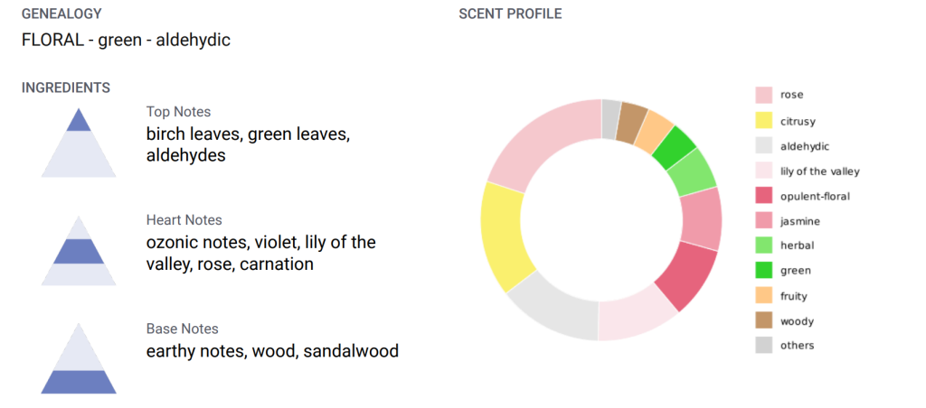The height and width of the screenshot is (408, 926).
Task: Click the Top Notes heading
Action: pyautogui.click(x=178, y=112)
